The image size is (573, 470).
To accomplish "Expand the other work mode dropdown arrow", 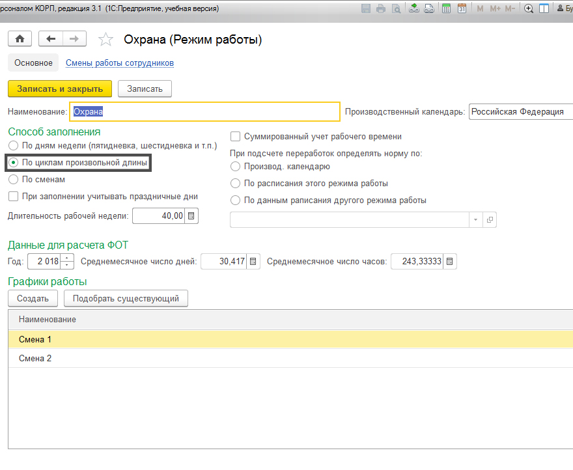I will pyautogui.click(x=475, y=219).
